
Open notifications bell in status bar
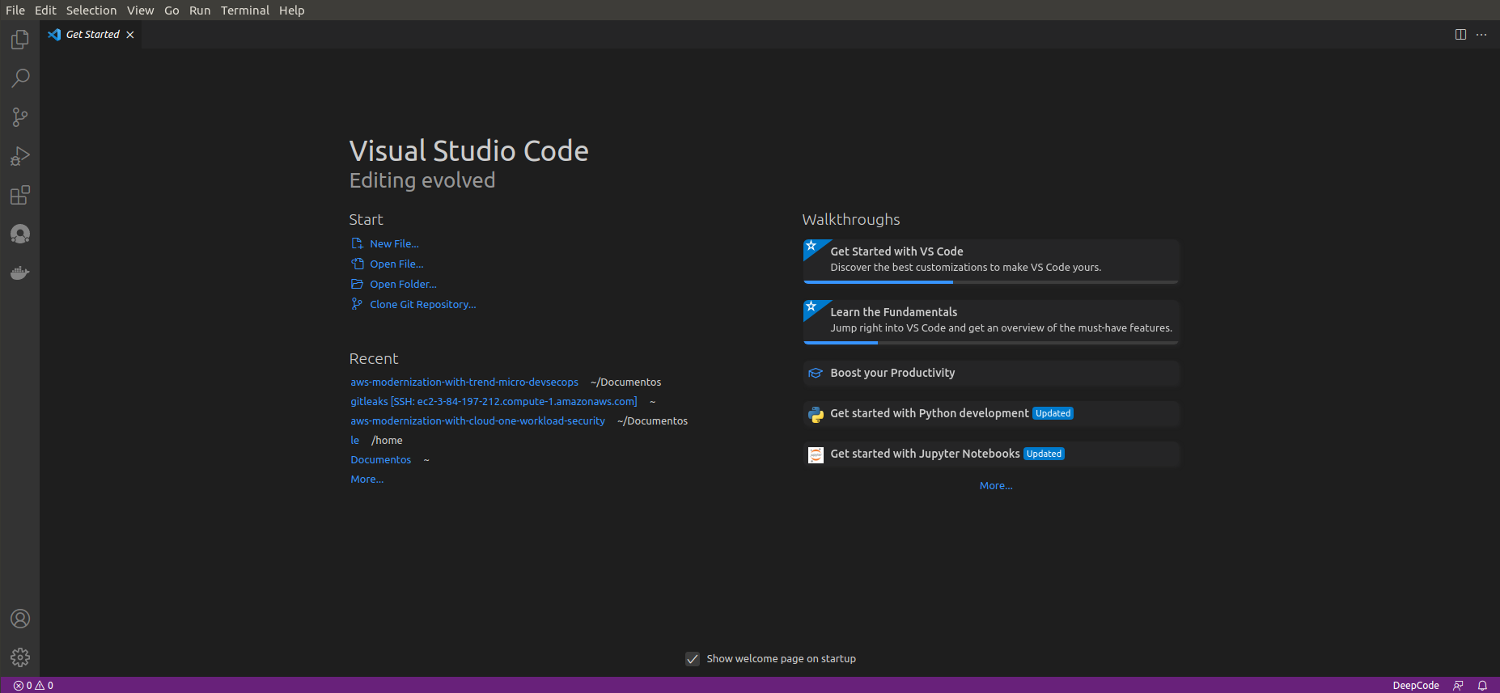click(1482, 685)
